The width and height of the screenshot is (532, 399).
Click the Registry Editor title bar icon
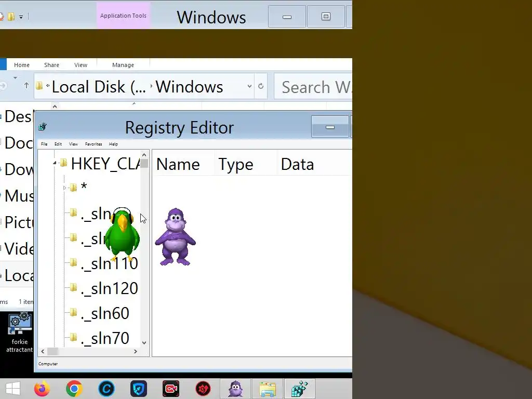(43, 127)
